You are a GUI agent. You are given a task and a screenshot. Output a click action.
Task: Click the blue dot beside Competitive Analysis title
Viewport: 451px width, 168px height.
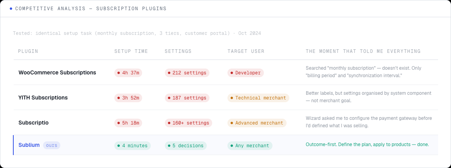[x=11, y=9]
